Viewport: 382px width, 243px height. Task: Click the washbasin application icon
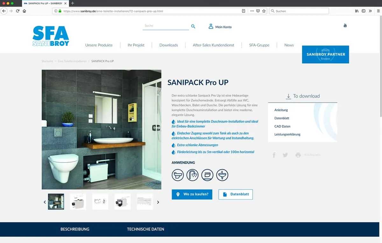[222, 175]
